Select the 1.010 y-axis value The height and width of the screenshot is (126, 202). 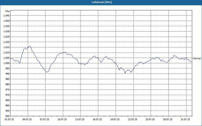click(x=7, y=53)
